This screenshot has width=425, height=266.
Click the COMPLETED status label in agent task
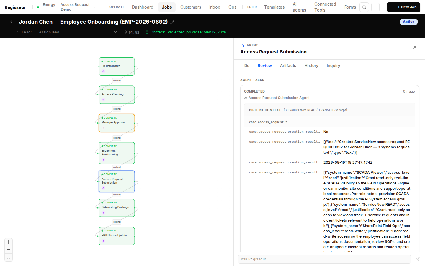pos(254,92)
